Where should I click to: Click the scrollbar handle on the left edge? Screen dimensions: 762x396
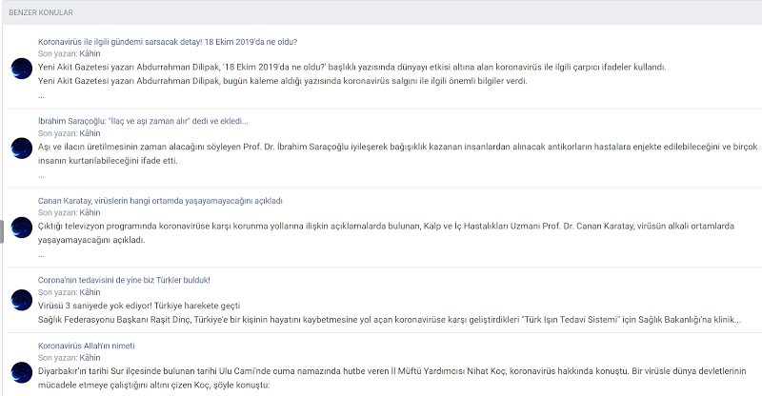(x=2, y=231)
